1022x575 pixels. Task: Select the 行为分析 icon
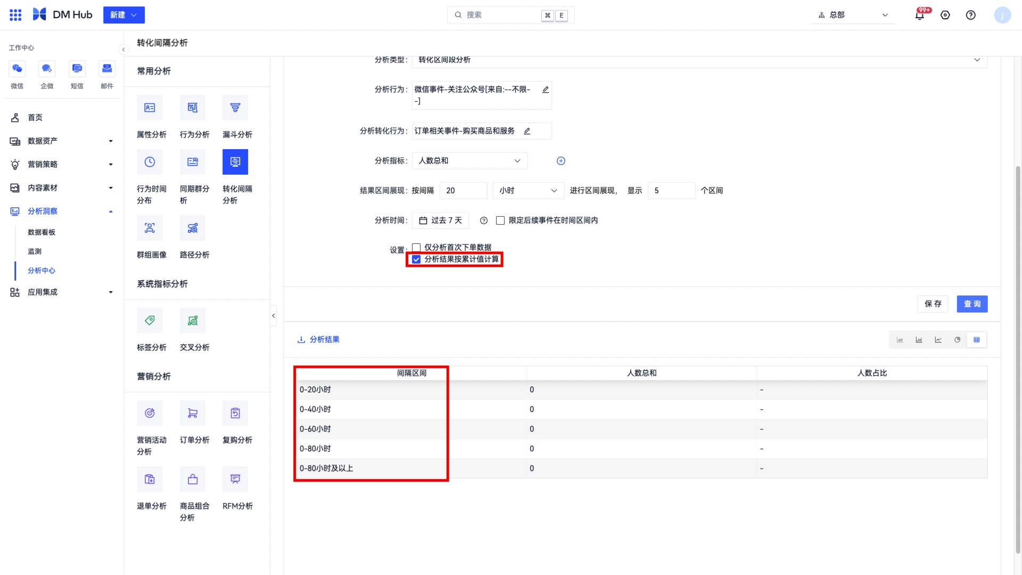click(192, 108)
